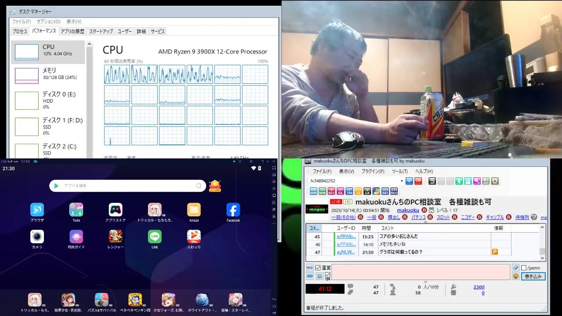Click the 書き込み post button
Screen dimensions: 562x316
point(533,276)
